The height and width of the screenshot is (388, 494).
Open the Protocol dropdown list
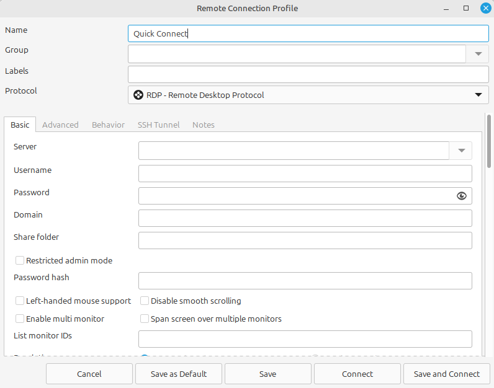[x=478, y=95]
